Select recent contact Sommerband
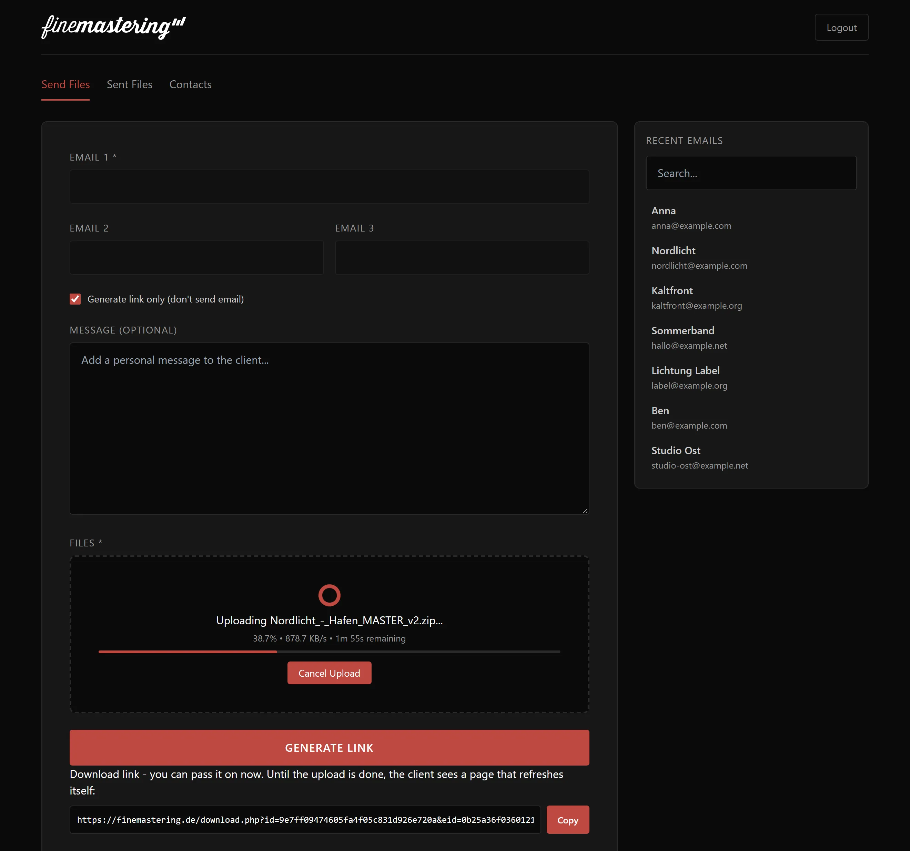The height and width of the screenshot is (851, 910). pos(751,338)
